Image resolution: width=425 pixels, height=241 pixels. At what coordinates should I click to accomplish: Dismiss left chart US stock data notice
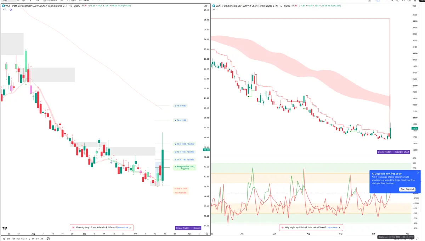click(130, 228)
